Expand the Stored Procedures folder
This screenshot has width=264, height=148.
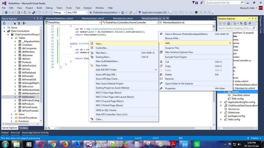(x=12, y=118)
